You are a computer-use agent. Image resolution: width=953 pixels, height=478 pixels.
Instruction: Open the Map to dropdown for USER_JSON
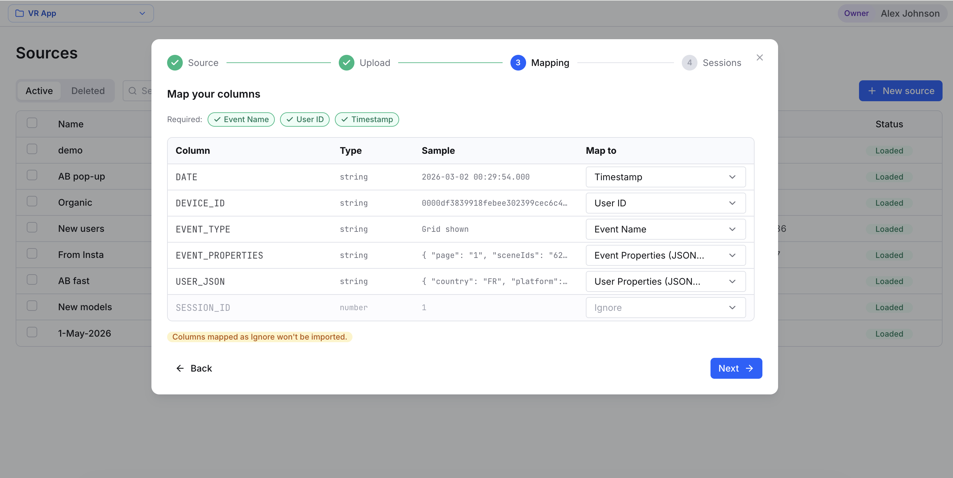click(665, 281)
